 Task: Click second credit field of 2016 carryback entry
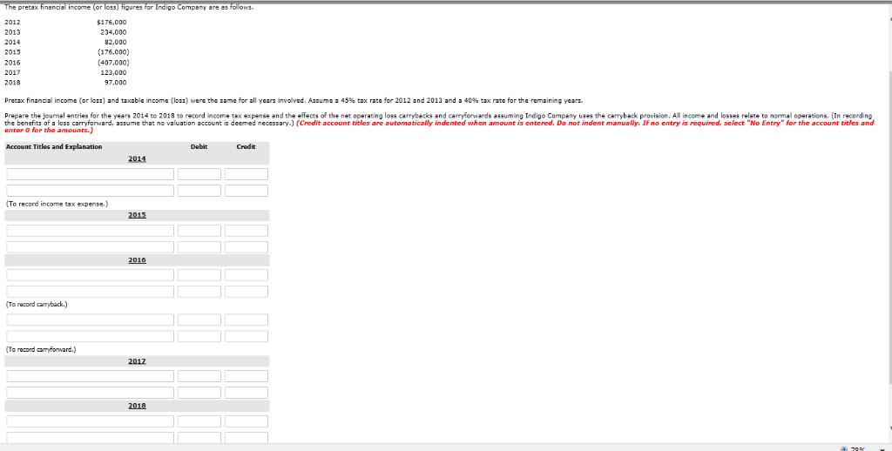tap(246, 292)
